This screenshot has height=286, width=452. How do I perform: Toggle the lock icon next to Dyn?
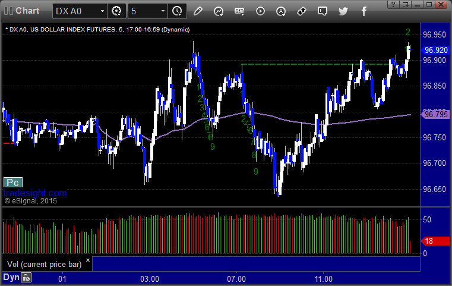[x=26, y=278]
